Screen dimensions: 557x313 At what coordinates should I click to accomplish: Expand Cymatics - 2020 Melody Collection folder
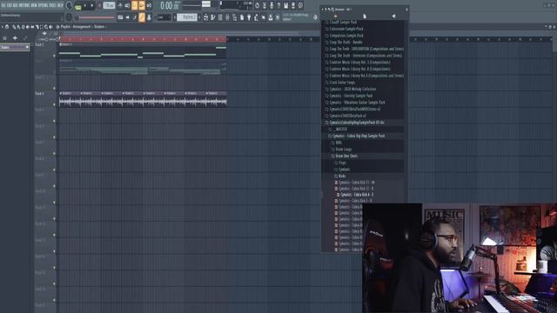tap(352, 89)
